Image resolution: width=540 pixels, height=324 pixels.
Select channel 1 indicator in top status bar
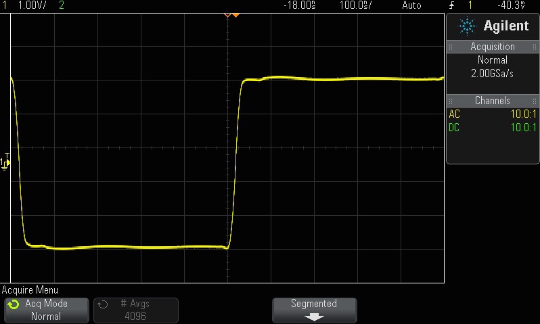[x=4, y=5]
